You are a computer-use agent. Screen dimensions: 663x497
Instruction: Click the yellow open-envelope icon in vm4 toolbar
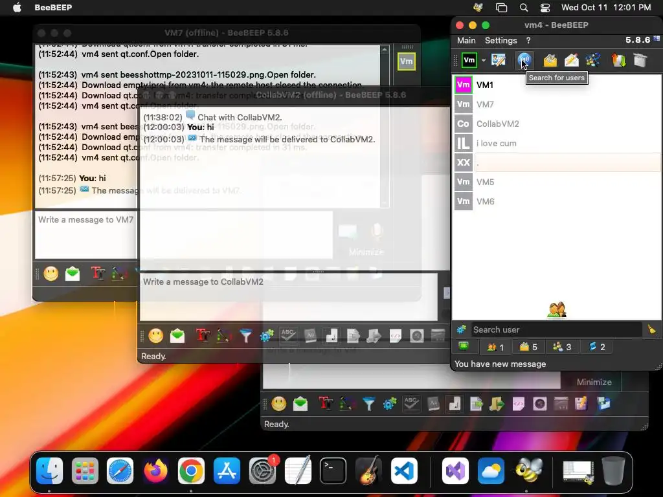coord(550,60)
